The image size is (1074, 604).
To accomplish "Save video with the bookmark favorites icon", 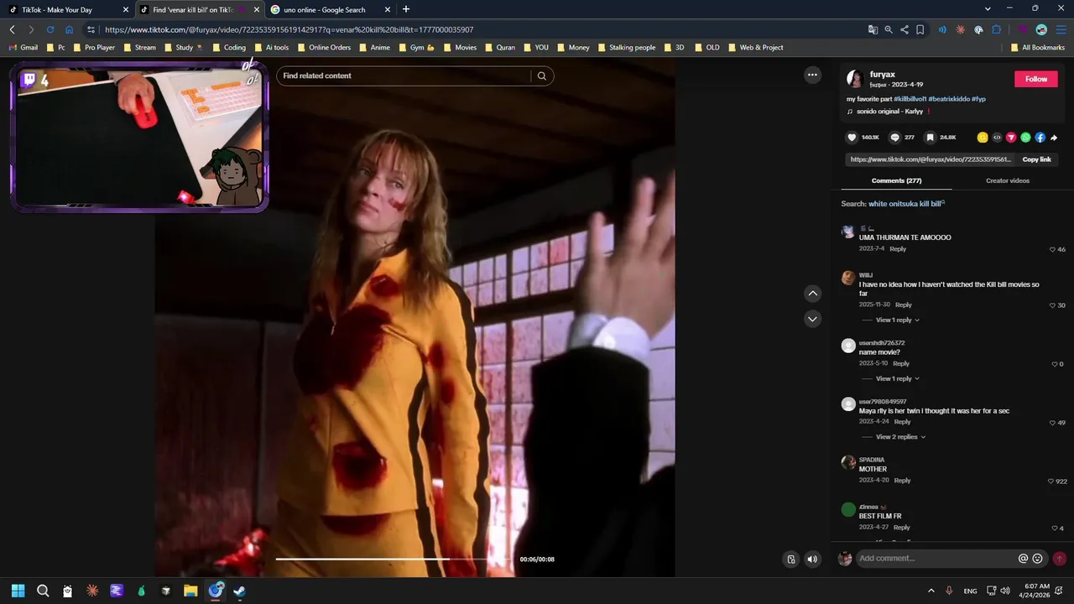I will click(x=930, y=138).
